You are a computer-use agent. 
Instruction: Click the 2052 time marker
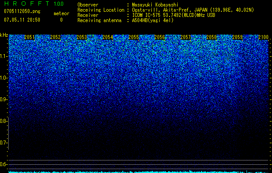point(55,37)
